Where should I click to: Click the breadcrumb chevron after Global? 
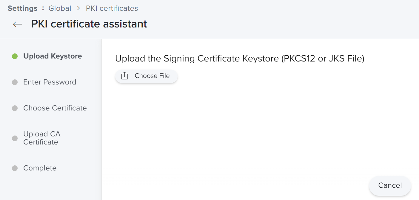click(78, 8)
